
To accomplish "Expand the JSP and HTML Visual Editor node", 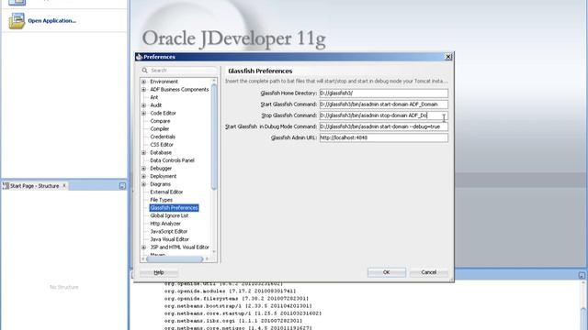I will pos(143,247).
